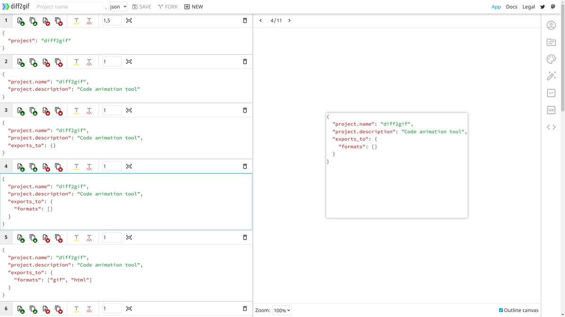Image resolution: width=565 pixels, height=317 pixels.
Task: Insert a blank step below step 6
Action: 46,309
